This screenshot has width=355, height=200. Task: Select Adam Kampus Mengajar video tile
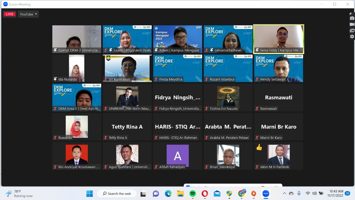tap(178, 39)
